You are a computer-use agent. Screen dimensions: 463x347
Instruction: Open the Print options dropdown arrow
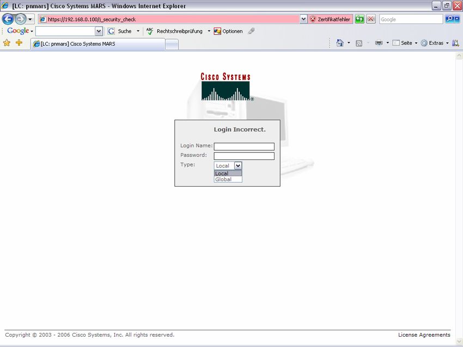[388, 43]
